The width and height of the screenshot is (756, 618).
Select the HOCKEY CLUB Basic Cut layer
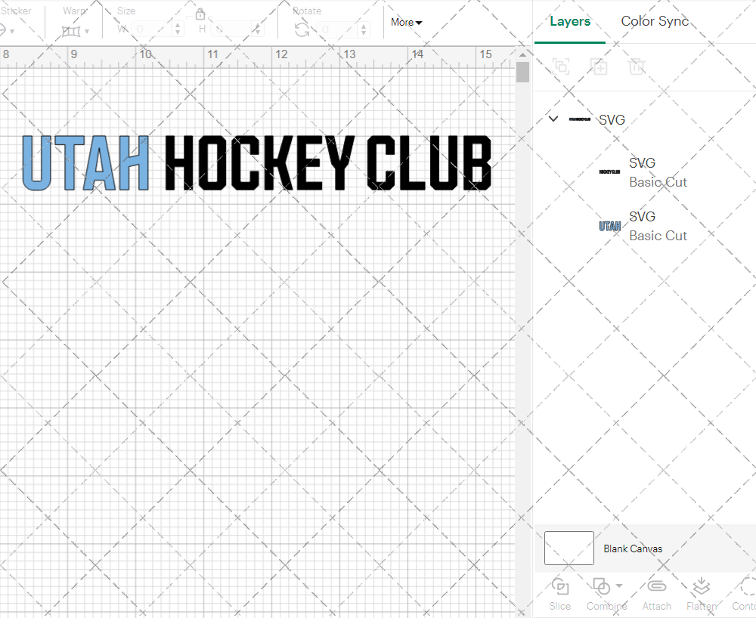pos(656,172)
